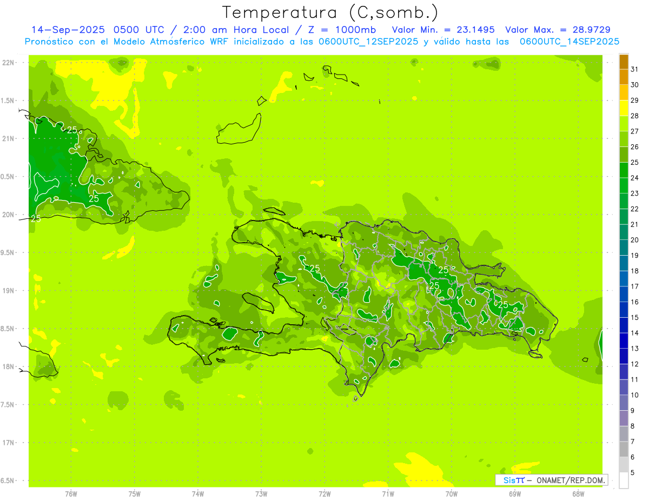Pick the white swatch below 5 on the colorbar

pyautogui.click(x=624, y=480)
